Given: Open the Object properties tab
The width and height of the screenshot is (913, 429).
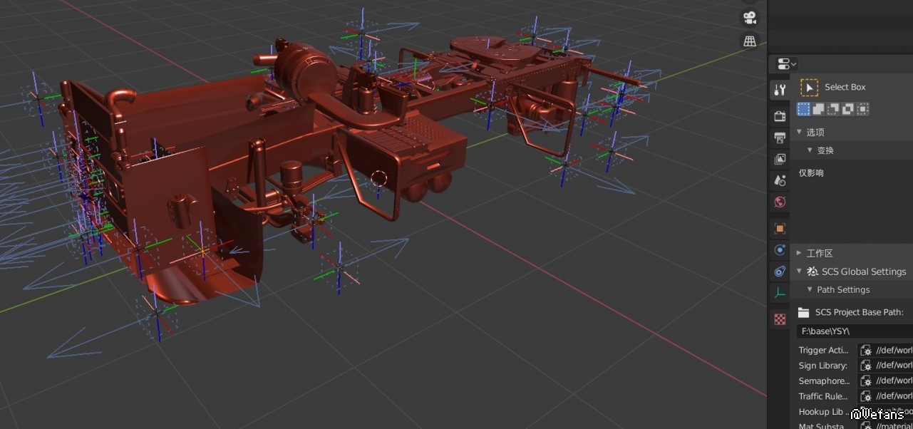Looking at the screenshot, I should pos(780,229).
